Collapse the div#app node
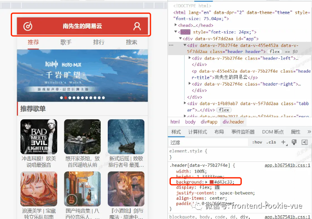The width and height of the screenshot is (312, 219). [180, 38]
